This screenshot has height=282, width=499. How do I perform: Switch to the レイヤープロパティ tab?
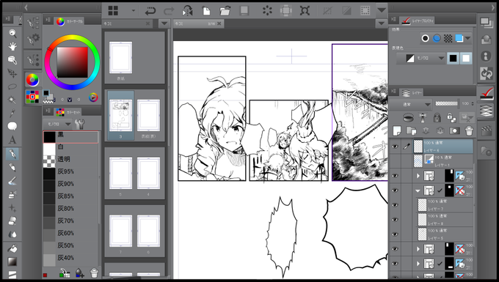418,21
